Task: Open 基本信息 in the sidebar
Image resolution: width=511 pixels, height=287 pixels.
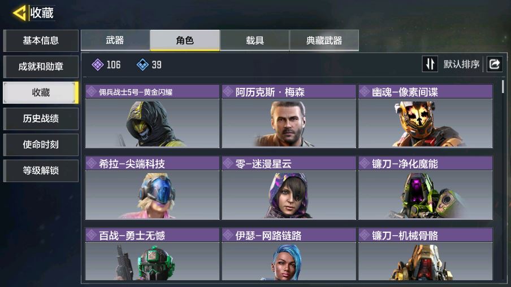Action: pyautogui.click(x=41, y=41)
